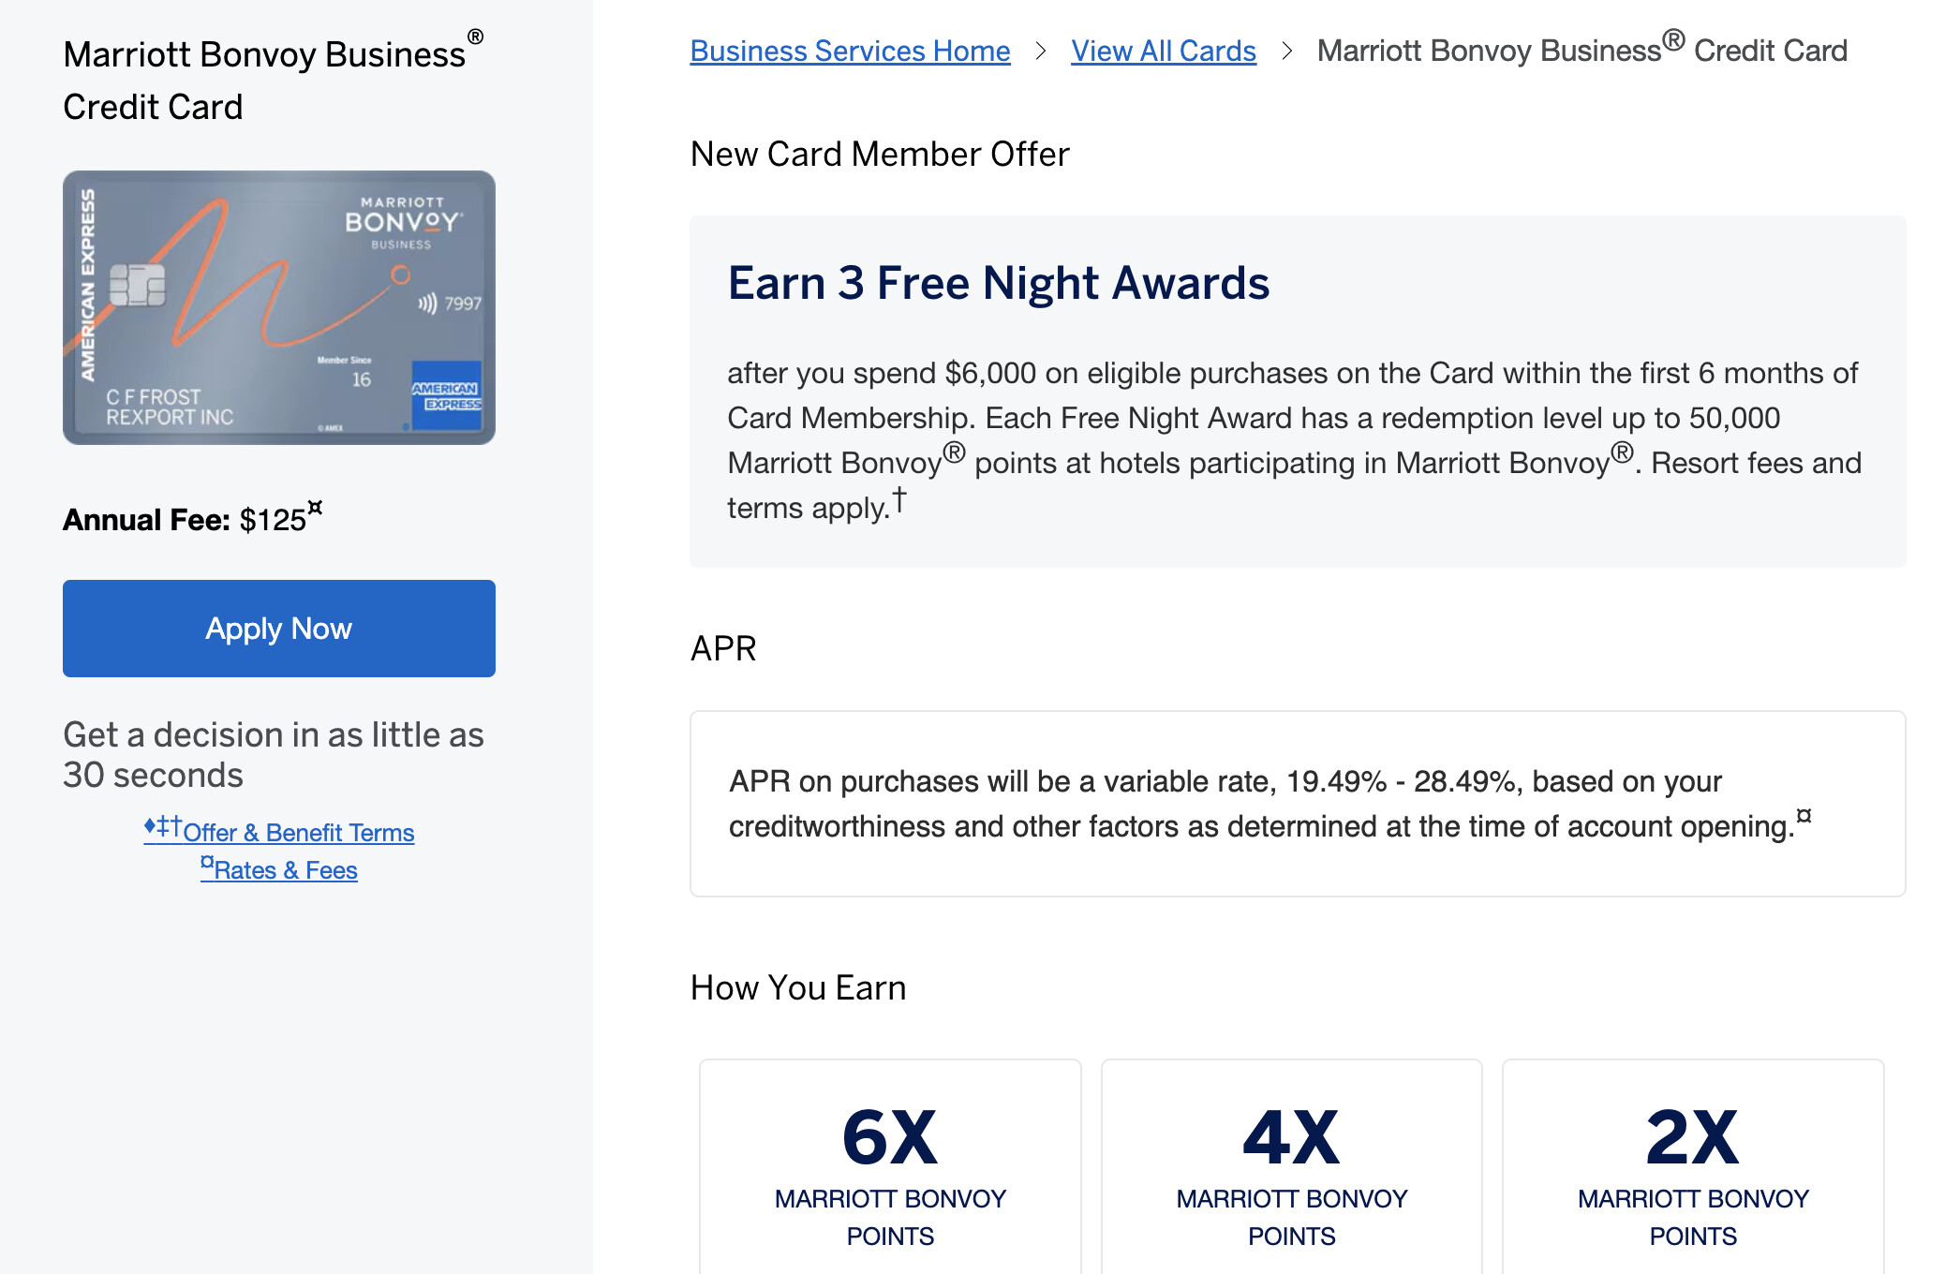Click the Earn 3 Free Night Awards headline
Viewport: 1960px width, 1274px height.
998,283
